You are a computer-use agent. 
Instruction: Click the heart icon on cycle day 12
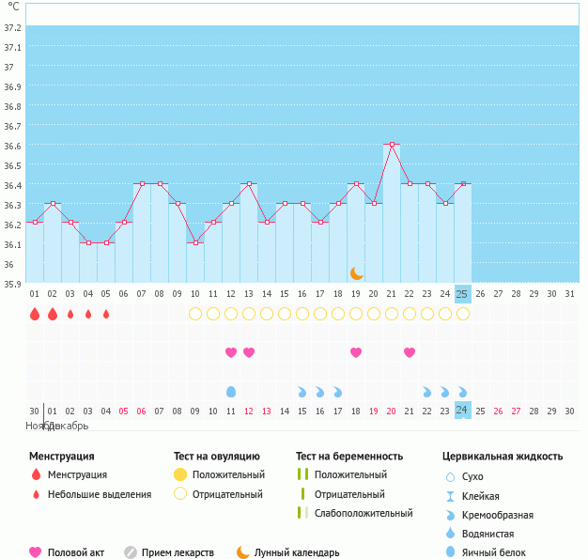231,352
